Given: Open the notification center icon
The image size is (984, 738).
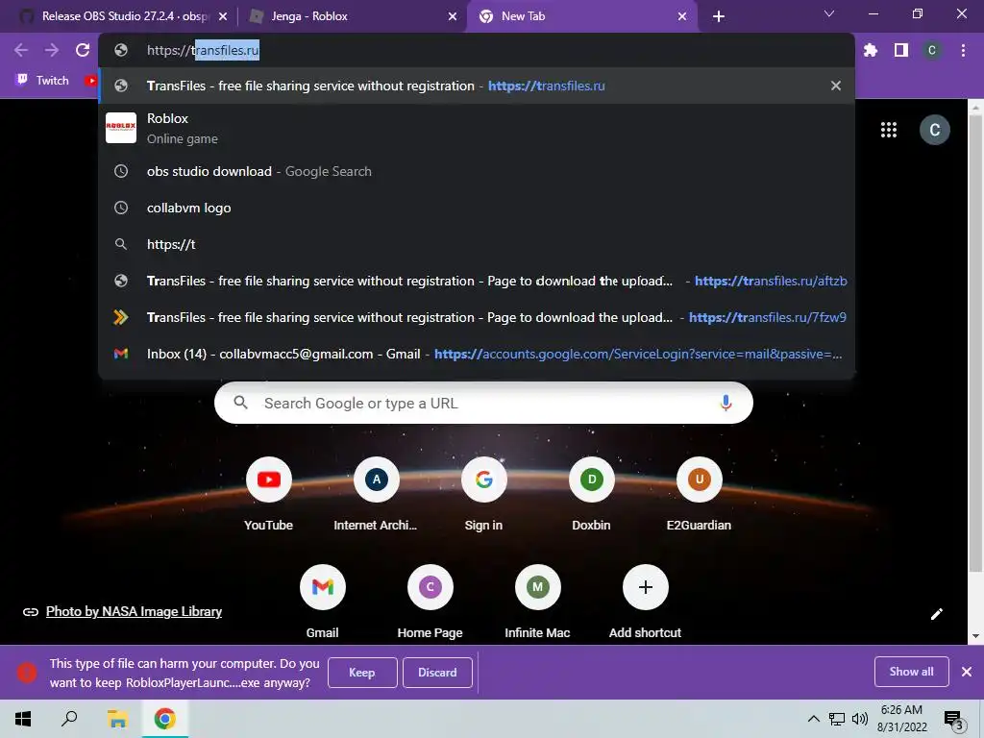Looking at the screenshot, I should point(953,720).
